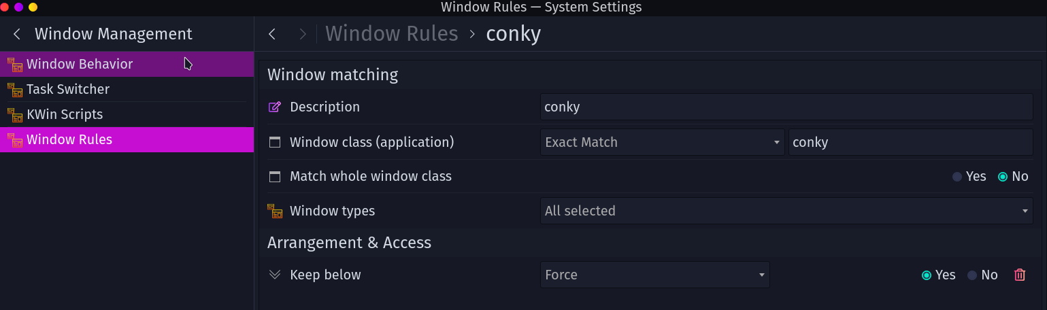Click the Task Switcher sidebar icon
Viewport: 1047px width, 310px height.
click(x=14, y=90)
